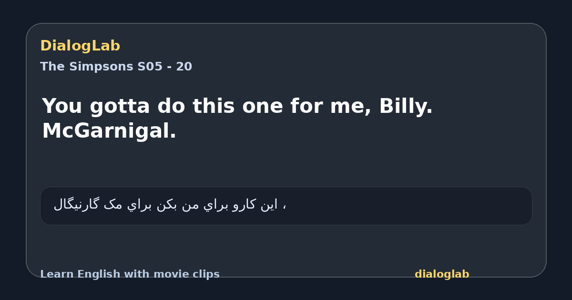The image size is (572, 300).
Task: Click the DialogLab logo title
Action: tap(80, 46)
